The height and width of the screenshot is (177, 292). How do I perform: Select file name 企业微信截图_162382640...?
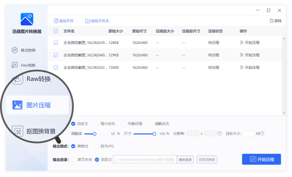(x=85, y=55)
